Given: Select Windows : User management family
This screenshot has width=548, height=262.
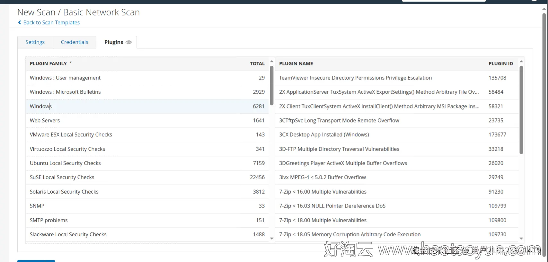Looking at the screenshot, I should point(147,78).
